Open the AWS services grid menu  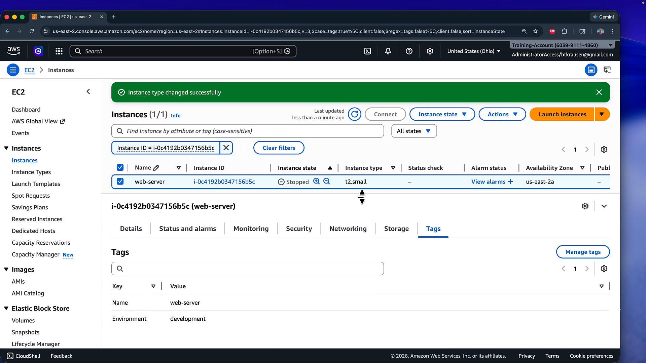click(x=59, y=51)
